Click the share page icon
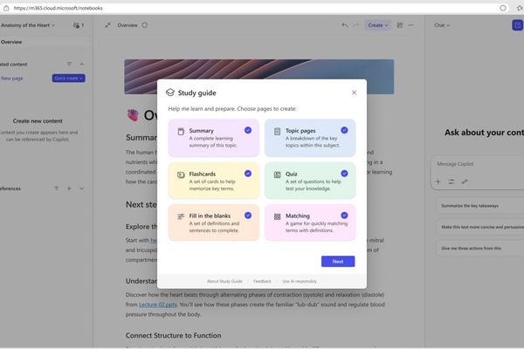 click(x=400, y=25)
